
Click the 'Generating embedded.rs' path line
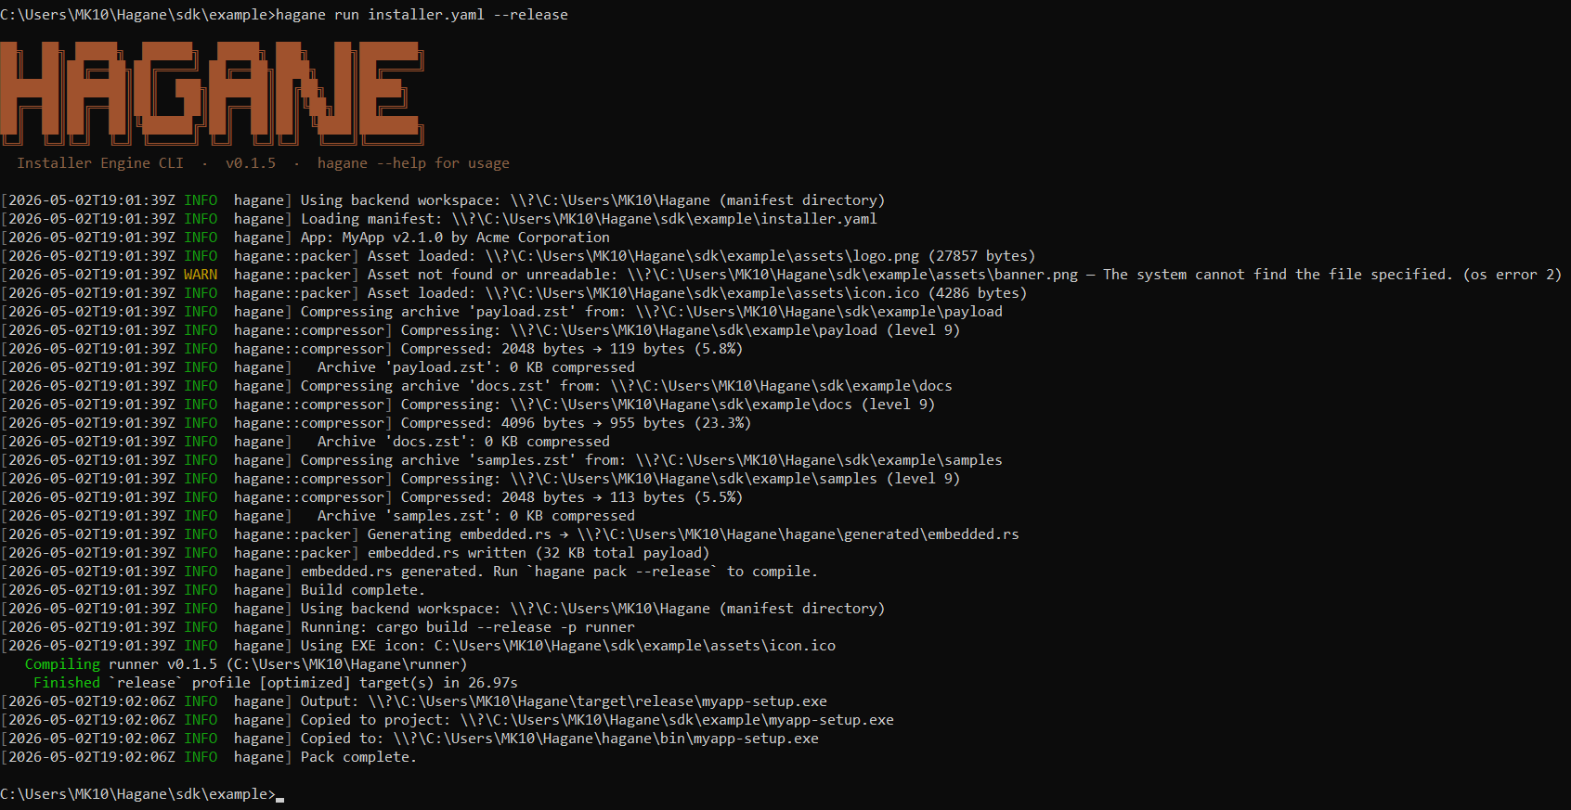(510, 534)
